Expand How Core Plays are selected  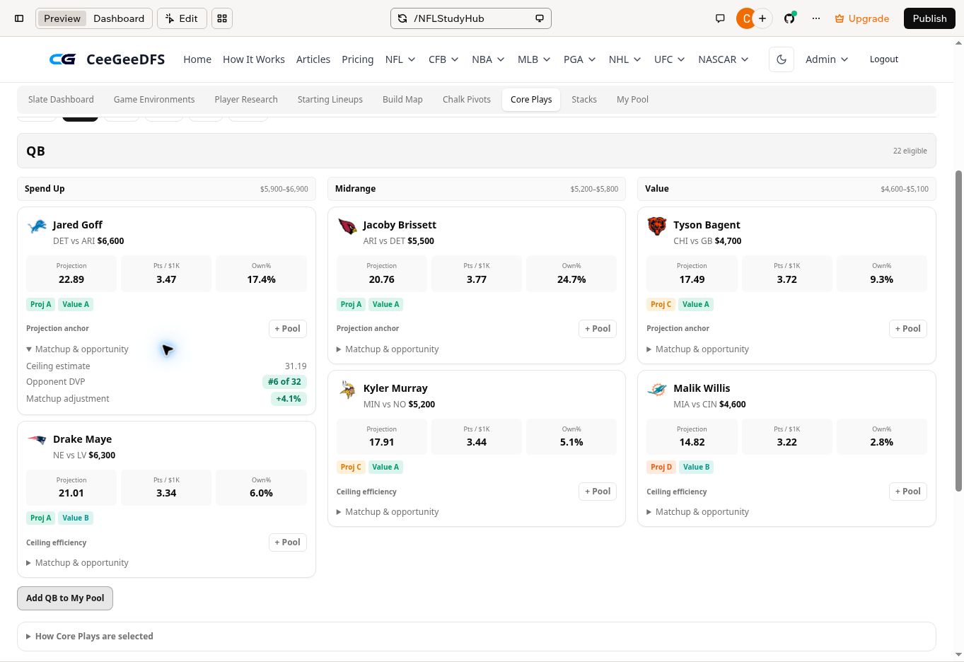(90, 637)
